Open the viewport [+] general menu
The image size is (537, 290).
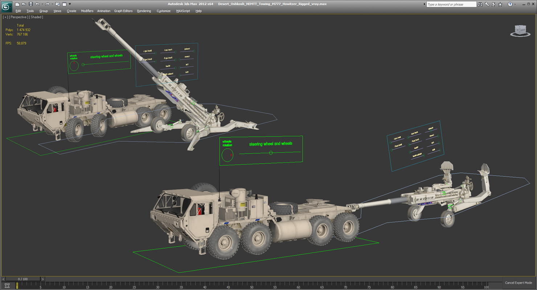tap(5, 17)
